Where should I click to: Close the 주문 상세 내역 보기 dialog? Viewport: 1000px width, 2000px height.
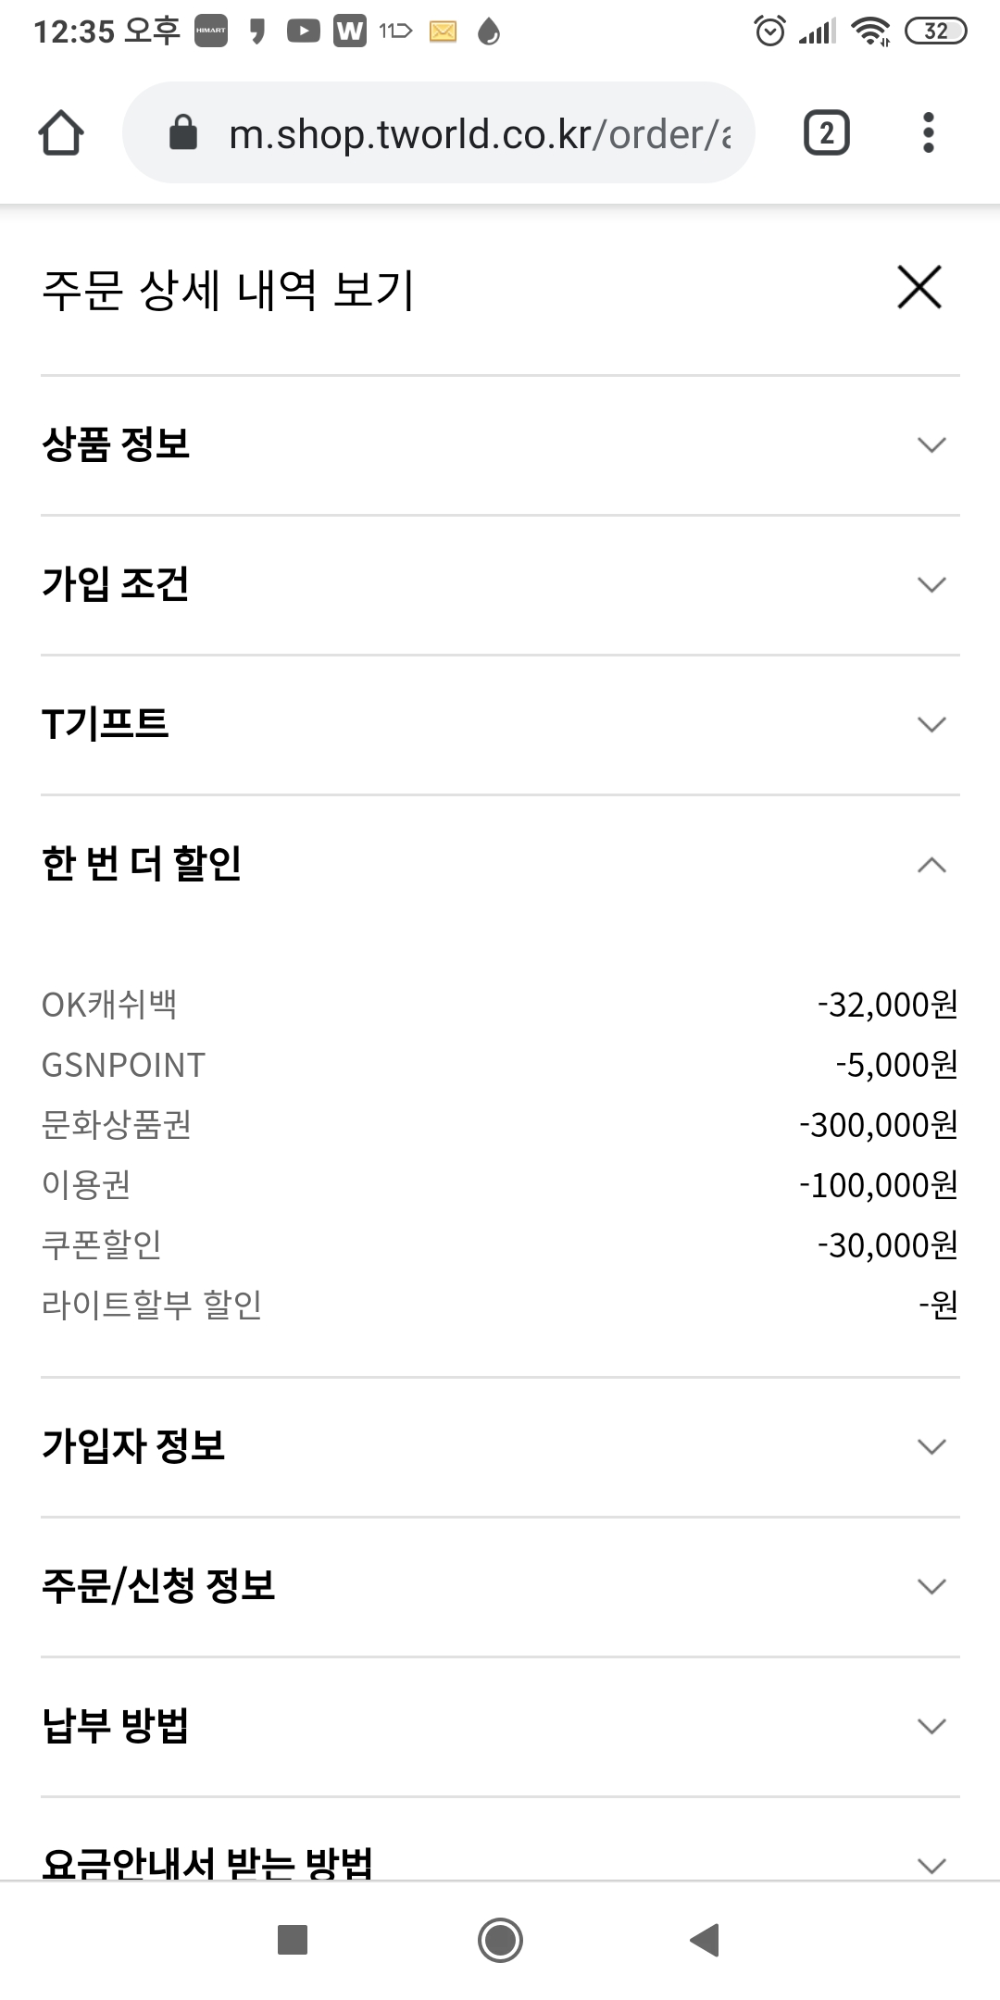click(x=919, y=287)
